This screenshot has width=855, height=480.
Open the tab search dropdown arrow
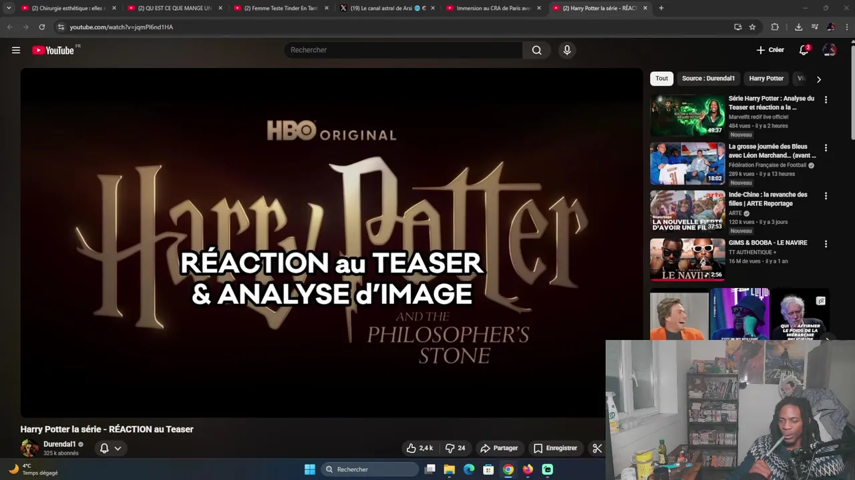9,8
